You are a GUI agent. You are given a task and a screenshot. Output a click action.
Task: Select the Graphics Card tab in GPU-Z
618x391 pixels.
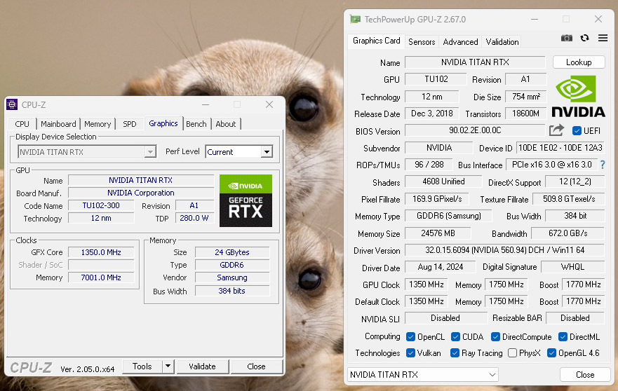377,41
